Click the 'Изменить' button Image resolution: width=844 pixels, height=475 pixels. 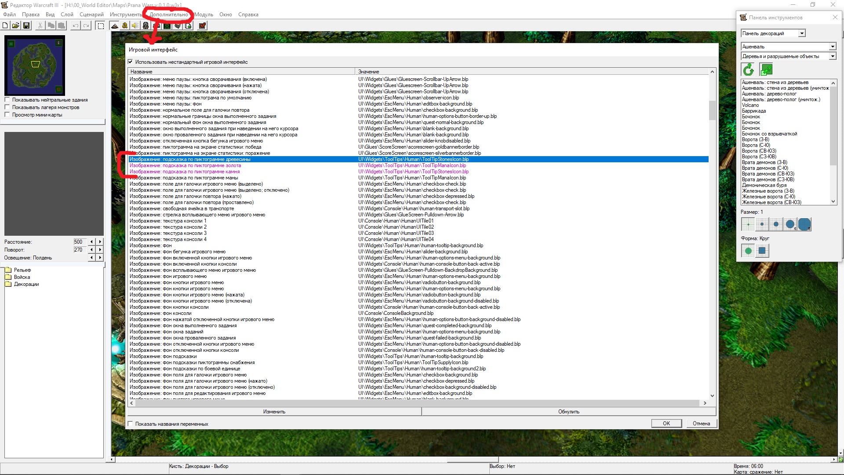pyautogui.click(x=274, y=412)
